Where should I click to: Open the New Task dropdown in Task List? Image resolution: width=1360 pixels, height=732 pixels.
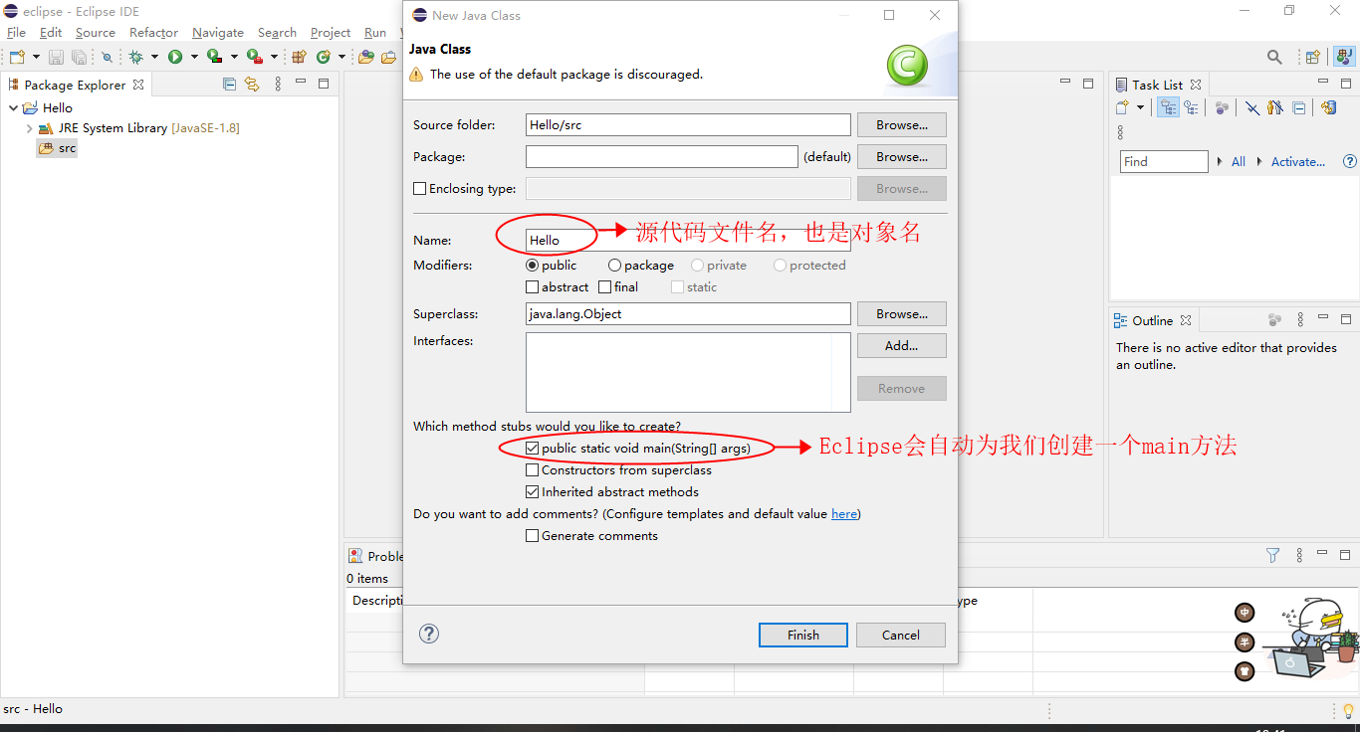(1140, 107)
